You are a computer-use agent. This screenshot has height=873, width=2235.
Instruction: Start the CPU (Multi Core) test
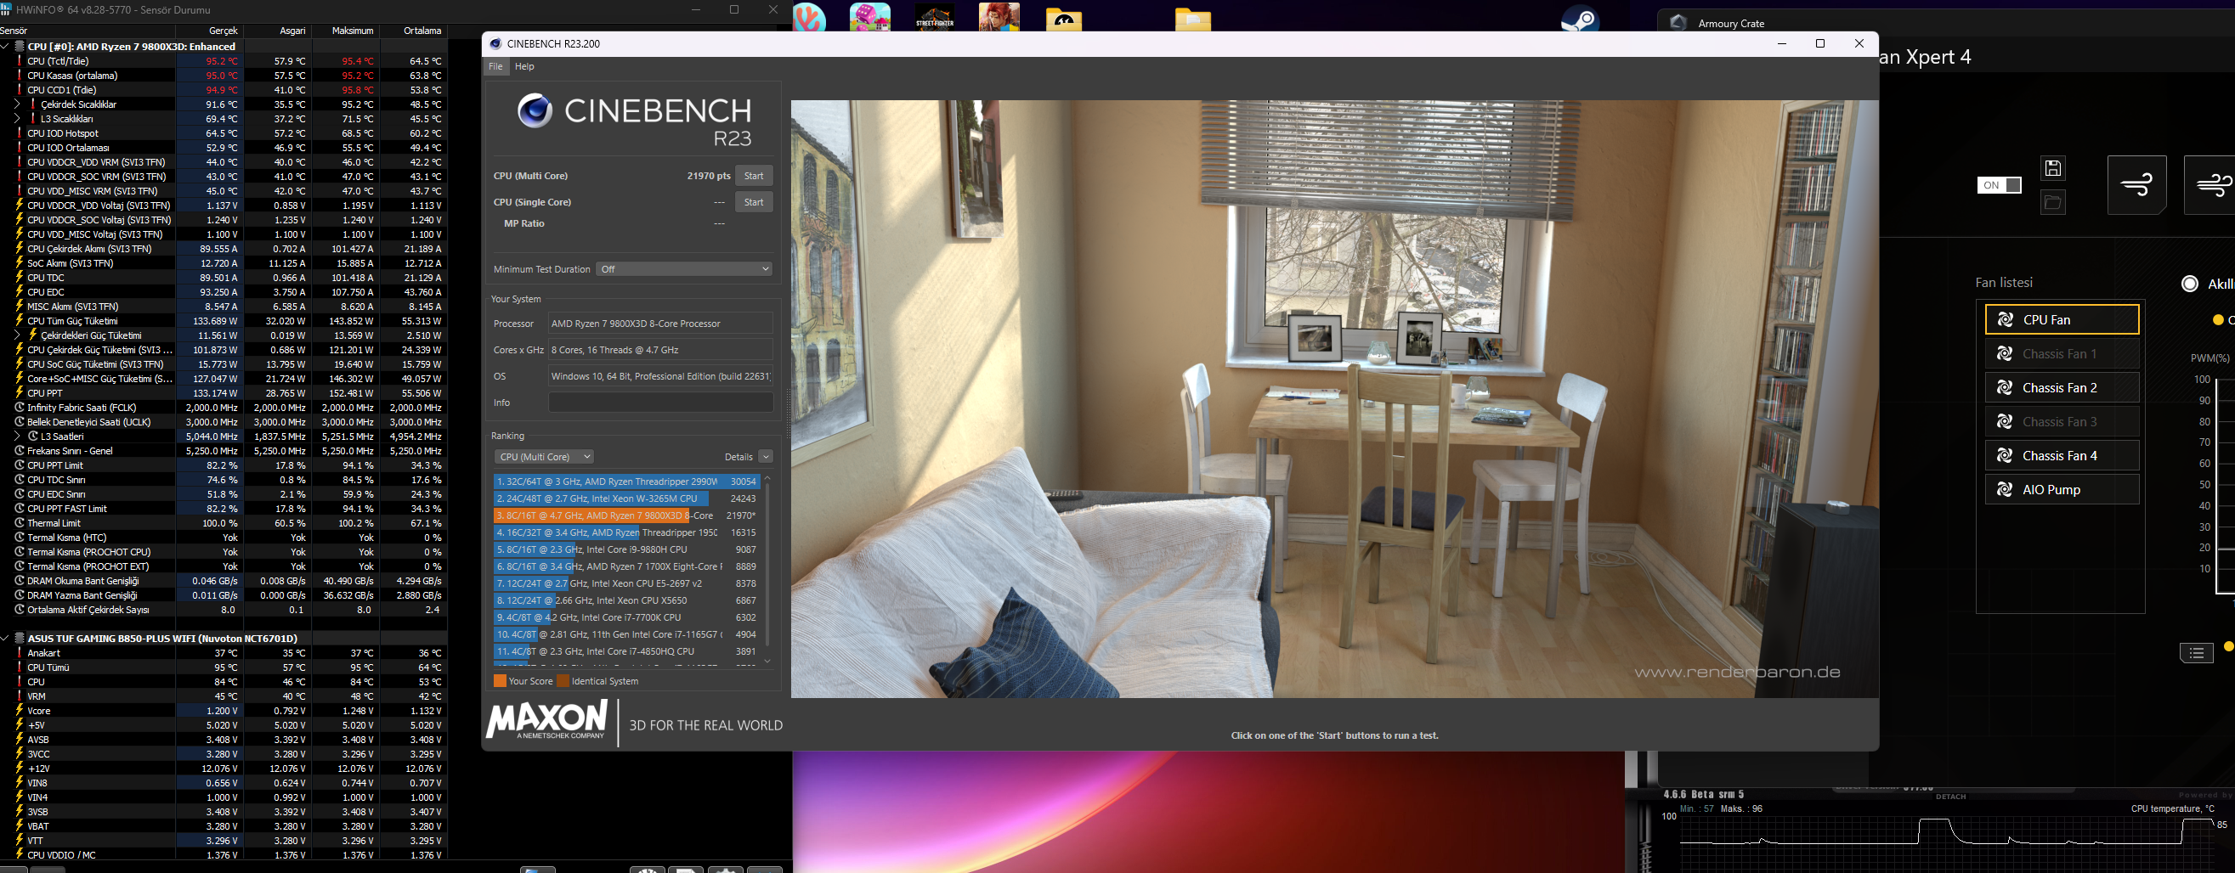pos(754,176)
